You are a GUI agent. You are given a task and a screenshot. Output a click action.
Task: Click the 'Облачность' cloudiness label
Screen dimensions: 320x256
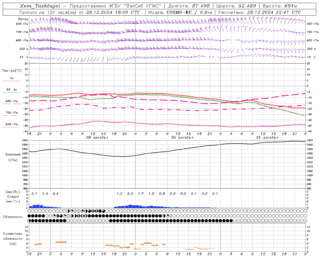pyautogui.click(x=13, y=217)
